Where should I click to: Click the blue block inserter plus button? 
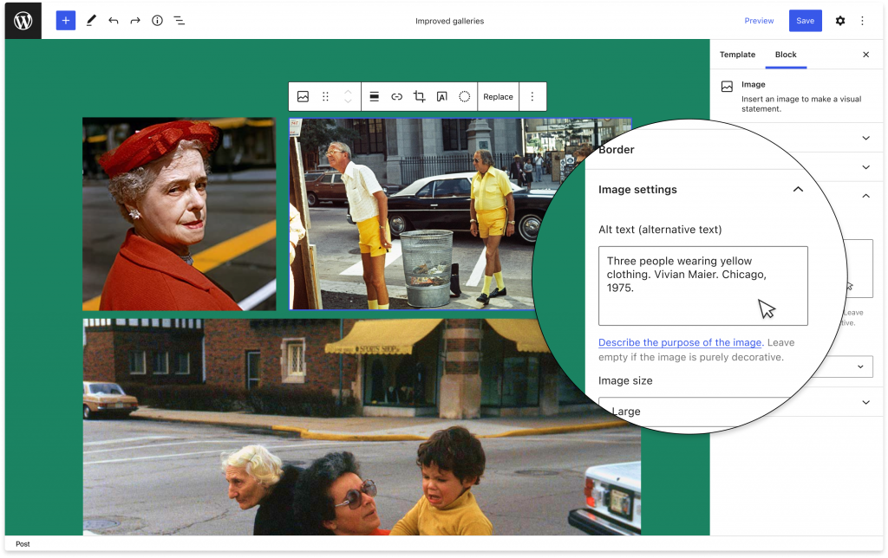[66, 21]
